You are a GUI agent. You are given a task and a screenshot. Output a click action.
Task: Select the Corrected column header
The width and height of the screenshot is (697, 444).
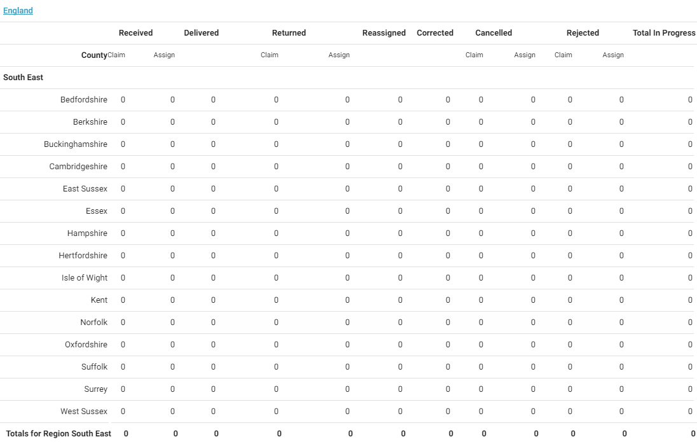[x=435, y=33]
